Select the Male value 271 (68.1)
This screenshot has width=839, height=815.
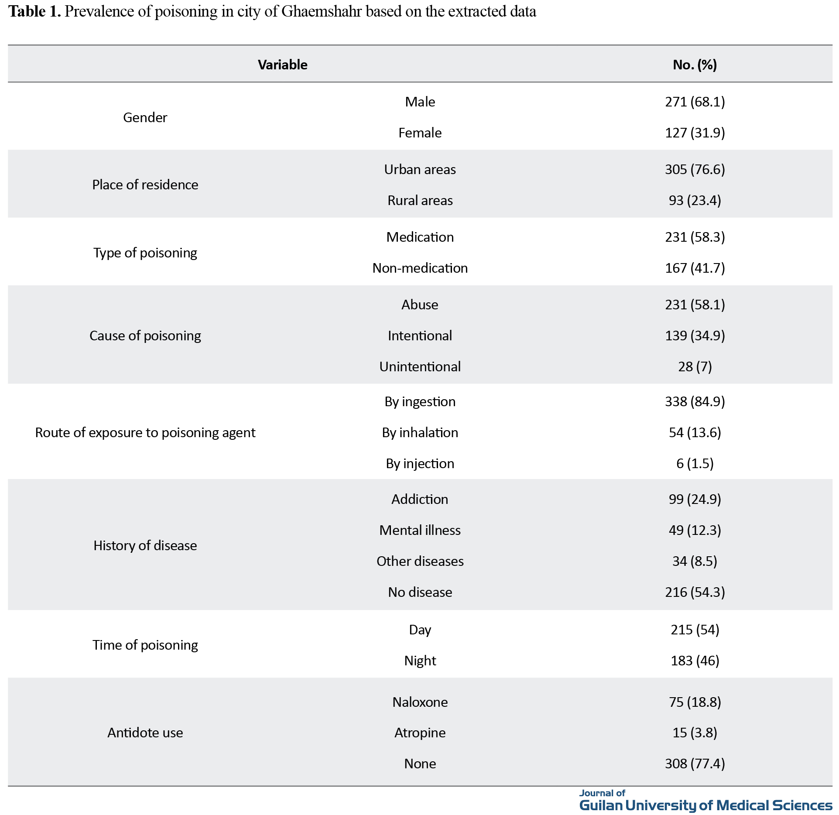pos(695,102)
